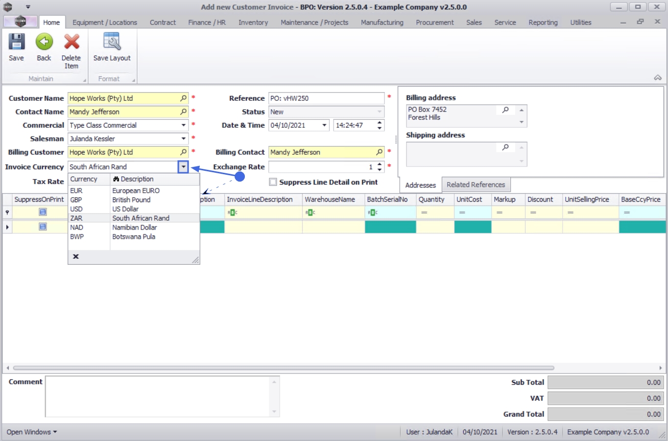Open the Open Windows dropdown in status bar

point(32,432)
